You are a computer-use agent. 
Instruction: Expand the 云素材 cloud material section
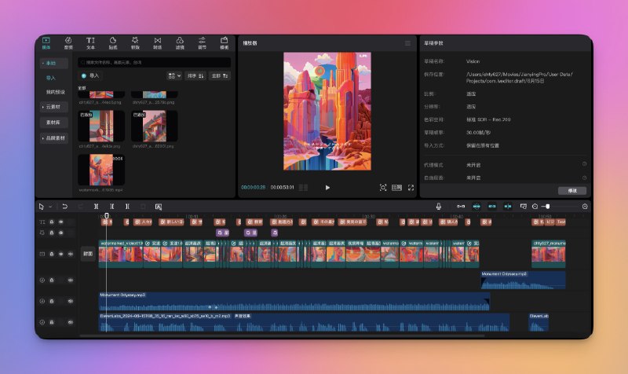coord(53,107)
